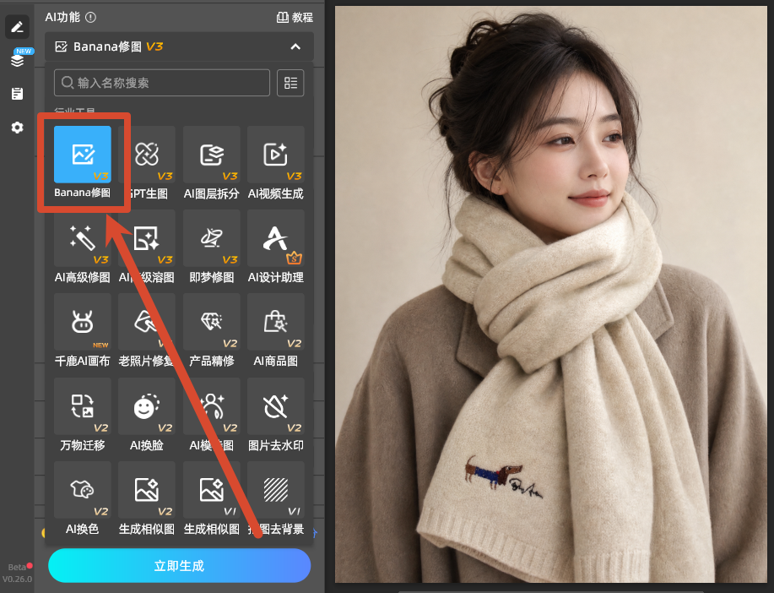Choose the AI模特图 tool

point(211,406)
